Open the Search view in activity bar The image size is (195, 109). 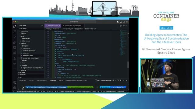15,31
